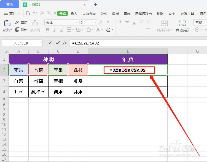The height and width of the screenshot is (162, 207).
Task: Open the 公式 ribbon tab
Action: pyautogui.click(x=104, y=13)
